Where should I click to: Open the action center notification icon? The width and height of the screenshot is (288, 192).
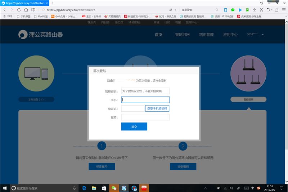click(282, 188)
